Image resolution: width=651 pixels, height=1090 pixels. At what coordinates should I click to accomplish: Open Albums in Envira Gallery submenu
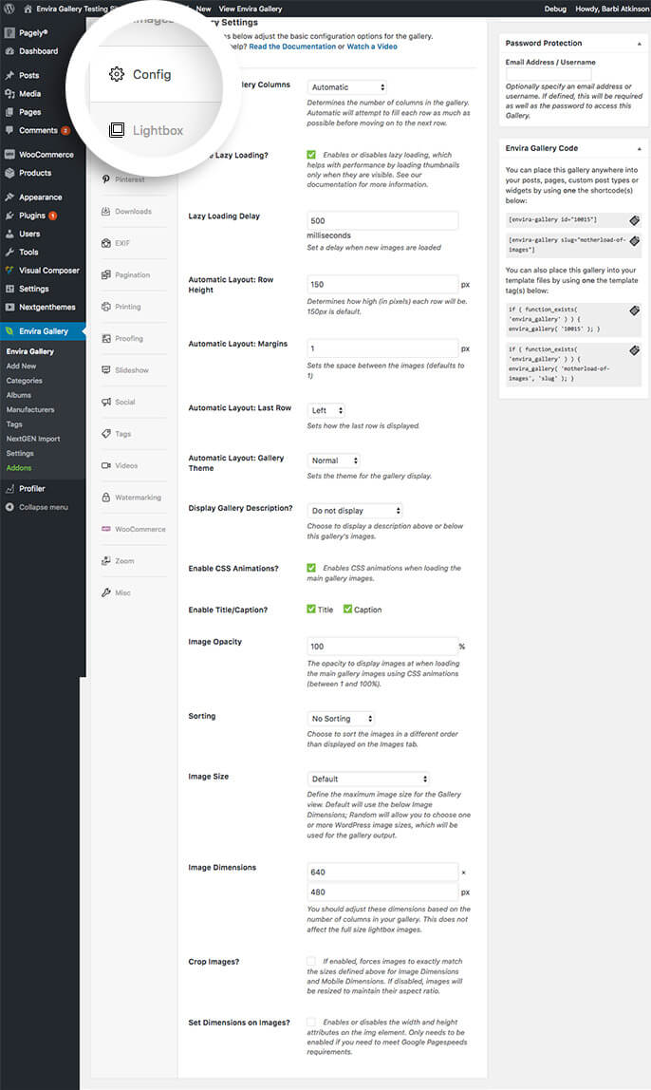click(19, 396)
